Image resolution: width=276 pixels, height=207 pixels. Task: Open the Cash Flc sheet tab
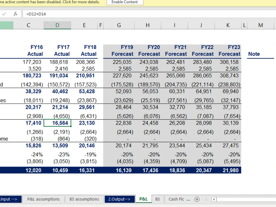coord(176,199)
